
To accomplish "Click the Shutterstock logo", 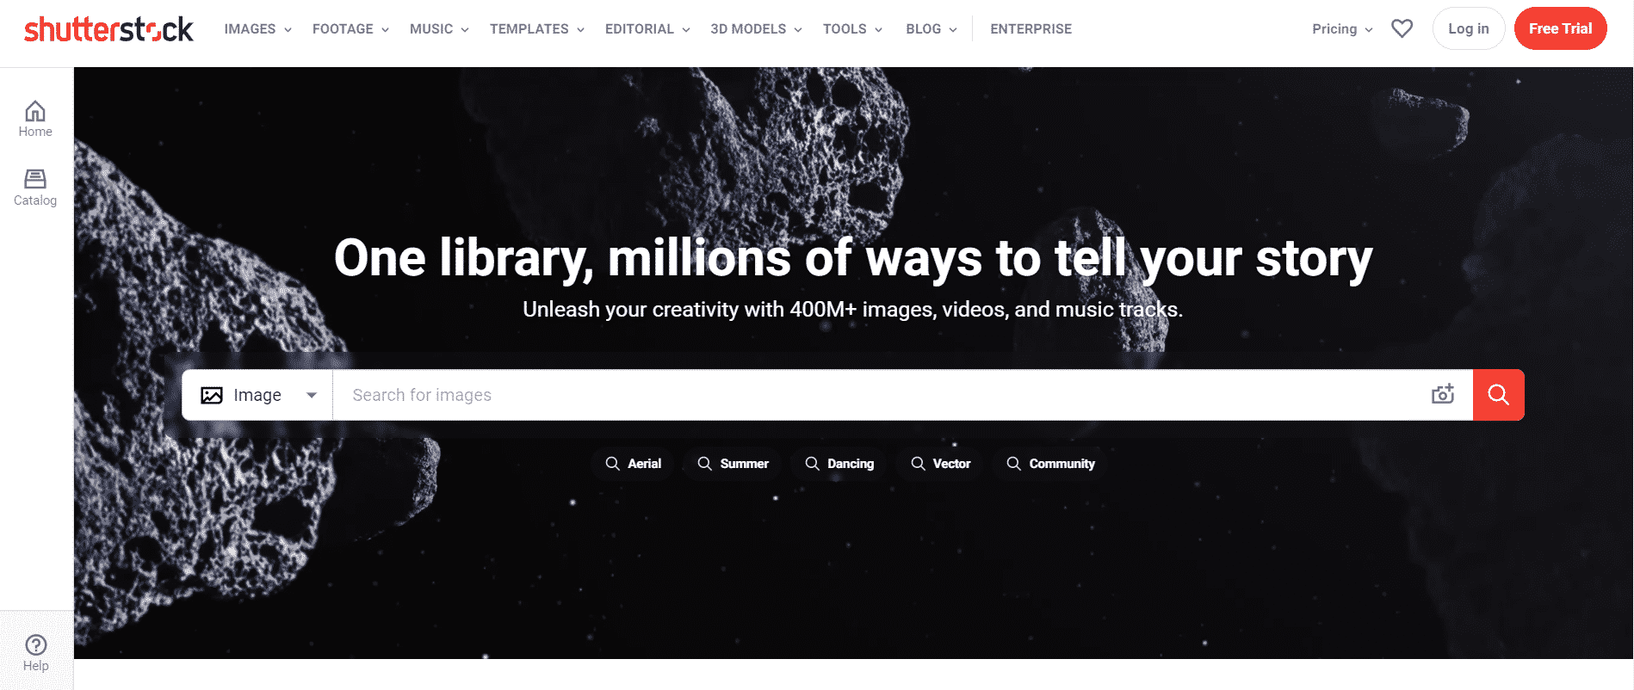I will point(108,29).
